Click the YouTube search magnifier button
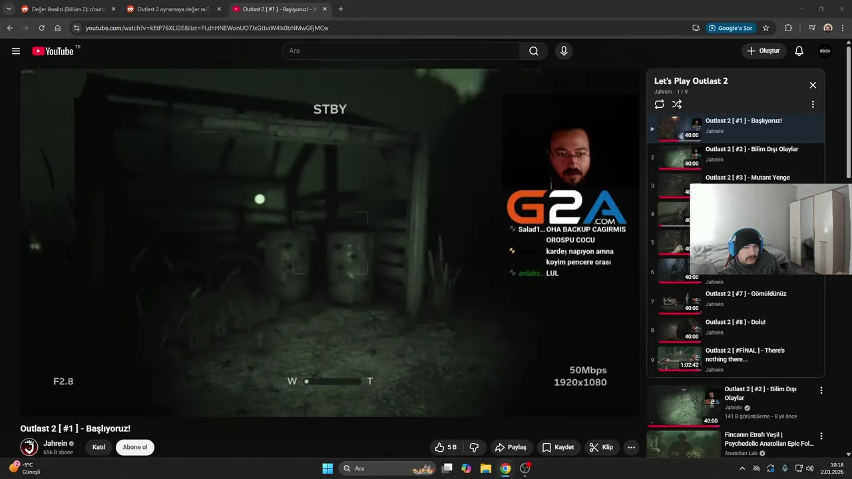852x479 pixels. (x=534, y=51)
